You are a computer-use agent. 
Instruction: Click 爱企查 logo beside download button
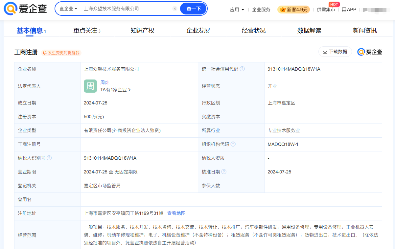(370, 52)
